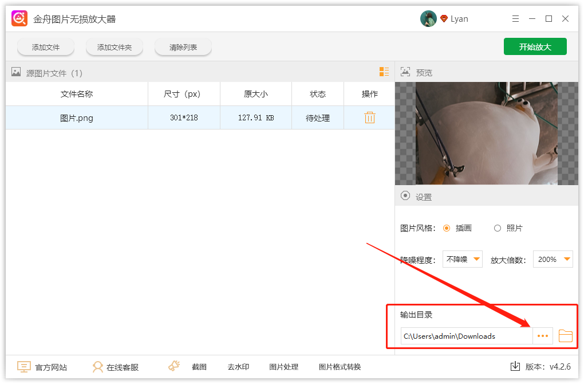Viewport: 584px width, 384px height.
Task: Click the 操作 column header
Action: click(x=369, y=94)
